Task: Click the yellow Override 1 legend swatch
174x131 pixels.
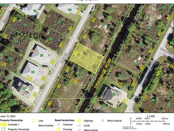Action: (x=3, y=125)
